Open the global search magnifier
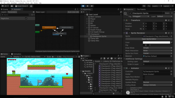The width and height of the screenshot is (175, 98). pos(149,6)
